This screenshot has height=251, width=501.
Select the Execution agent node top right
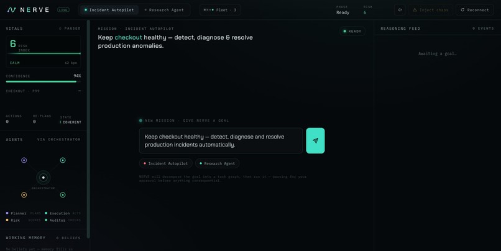[x=63, y=160]
